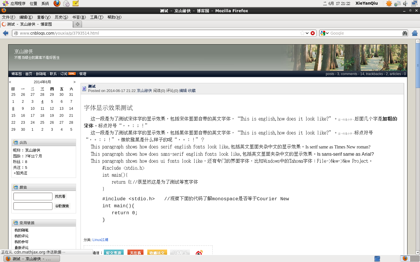Go to the Firefox home page icon

[415, 33]
